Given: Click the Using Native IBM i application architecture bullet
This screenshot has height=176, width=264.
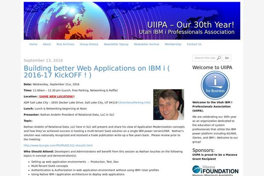Looking at the screenshot, I should click(x=78, y=174).
